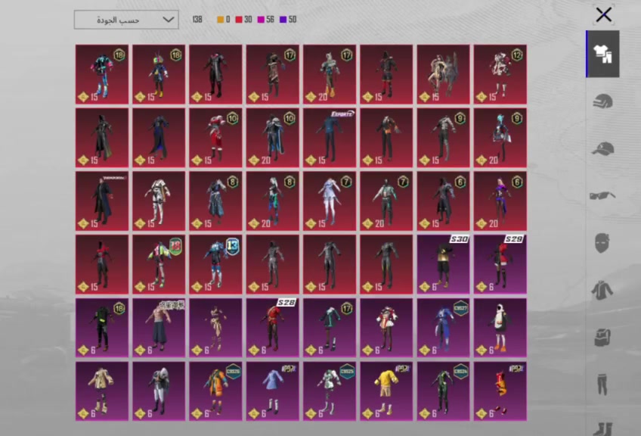This screenshot has height=436, width=641.
Task: Open the cap category icon
Action: click(603, 148)
